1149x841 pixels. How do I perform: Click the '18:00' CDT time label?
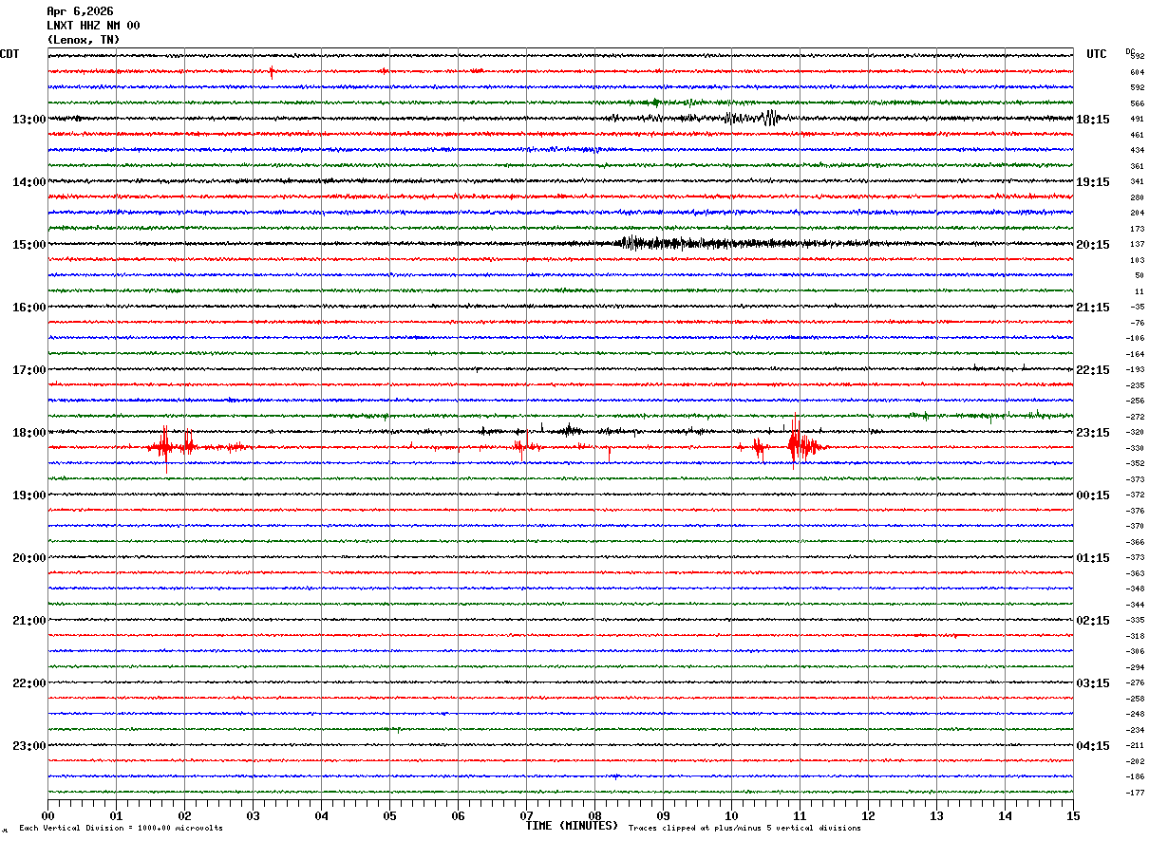(x=29, y=433)
